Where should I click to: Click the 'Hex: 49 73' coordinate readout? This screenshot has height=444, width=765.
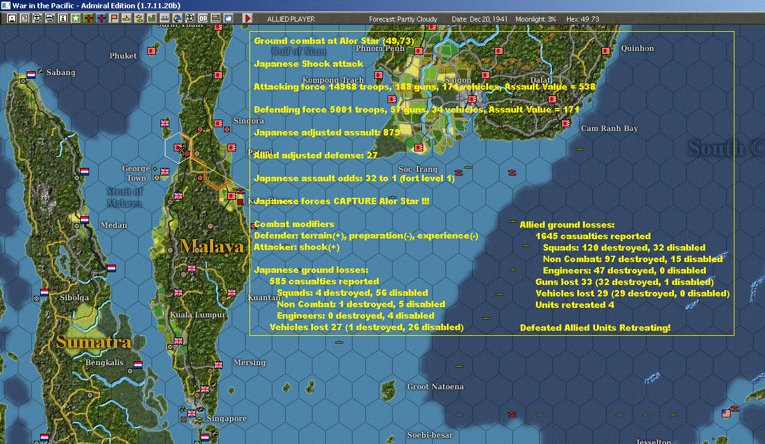582,19
